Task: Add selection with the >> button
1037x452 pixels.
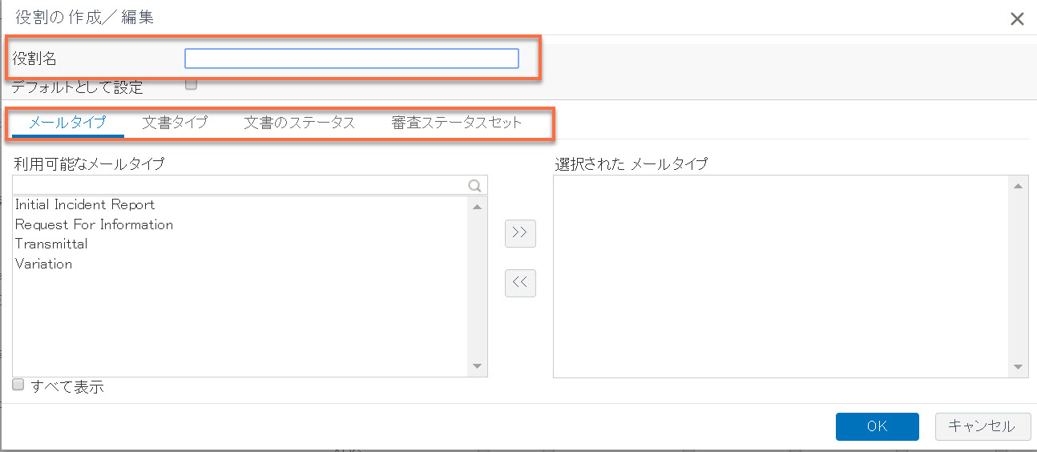Action: 520,233
